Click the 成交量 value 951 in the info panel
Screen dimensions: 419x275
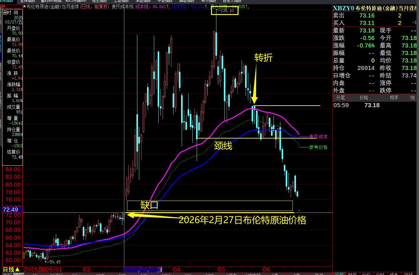[x=19, y=112]
